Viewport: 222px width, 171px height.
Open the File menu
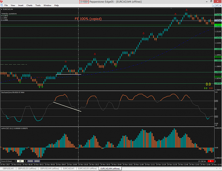point(6,5)
